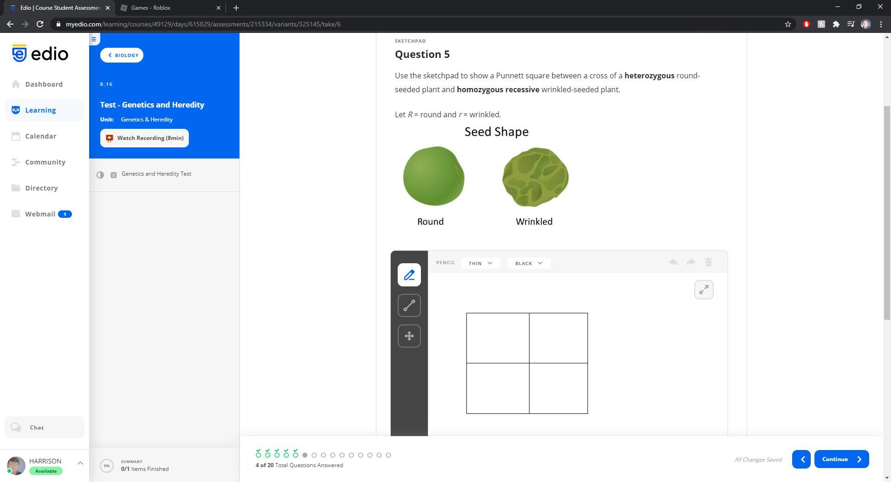Click the Continue button
This screenshot has height=482, width=891.
coord(841,459)
